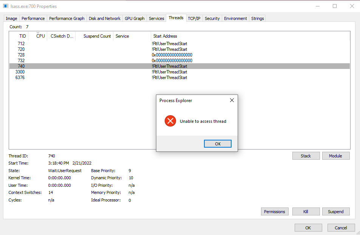360x235 pixels.
Task: Close the Process Explorer error dialog
Action: pyautogui.click(x=232, y=100)
